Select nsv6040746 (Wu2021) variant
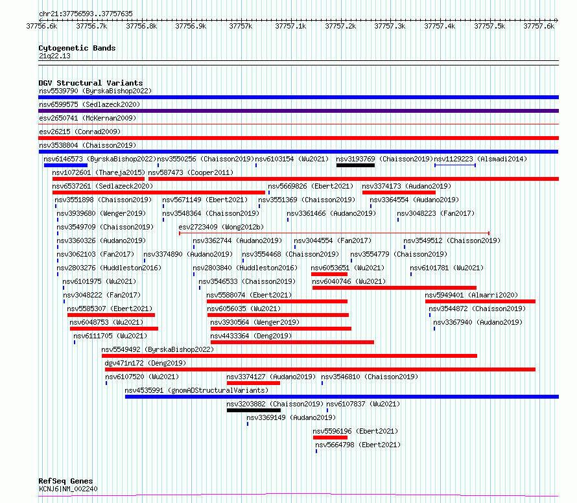This screenshot has height=503, width=577. point(349,281)
